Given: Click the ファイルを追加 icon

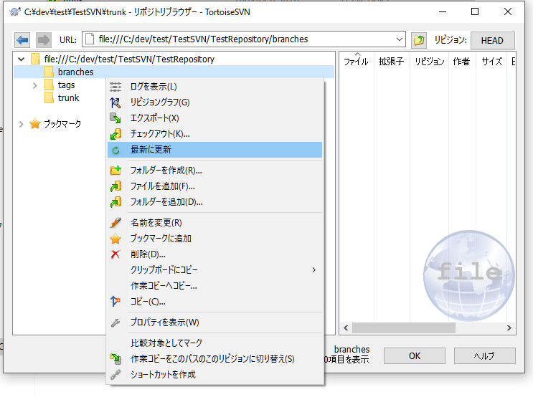Looking at the screenshot, I should coord(115,186).
